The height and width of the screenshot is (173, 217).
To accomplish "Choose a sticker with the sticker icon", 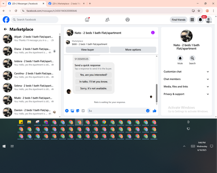I will tap(78, 111).
